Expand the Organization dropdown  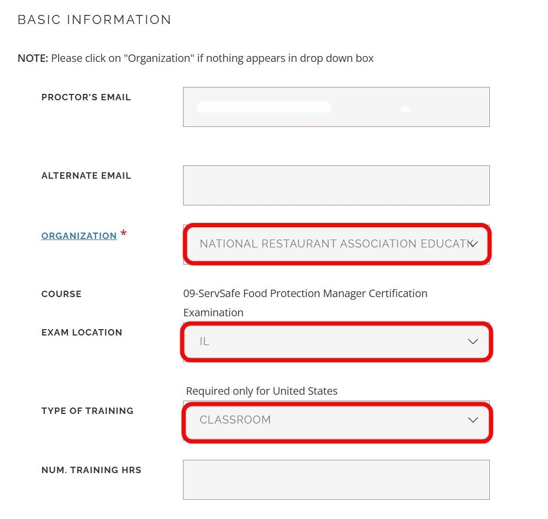coord(336,244)
